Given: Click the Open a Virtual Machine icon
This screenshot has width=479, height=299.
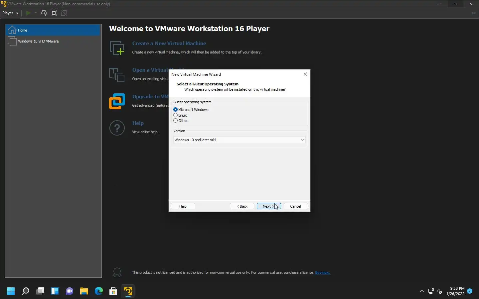Looking at the screenshot, I should pos(117,75).
